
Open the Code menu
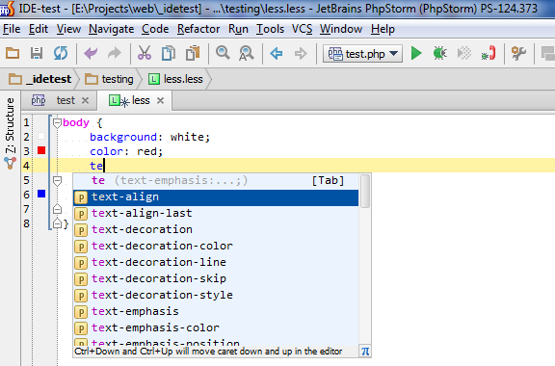[155, 29]
